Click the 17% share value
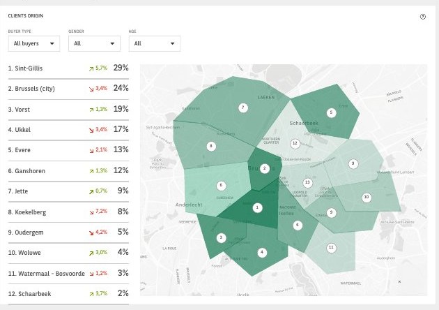439x310 pixels. [121, 129]
